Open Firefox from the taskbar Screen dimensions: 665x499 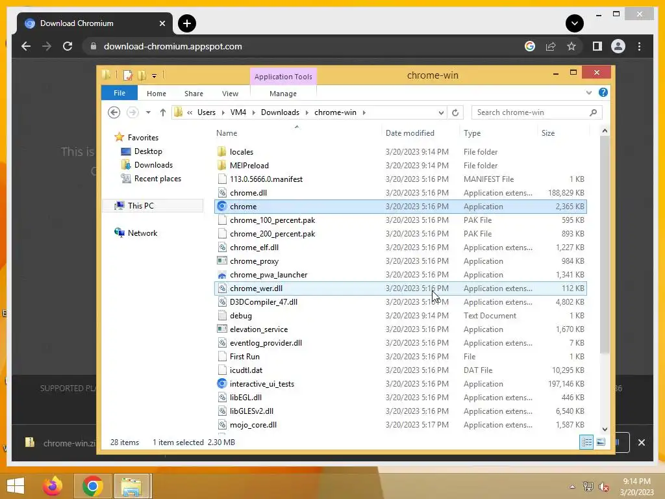pyautogui.click(x=53, y=486)
